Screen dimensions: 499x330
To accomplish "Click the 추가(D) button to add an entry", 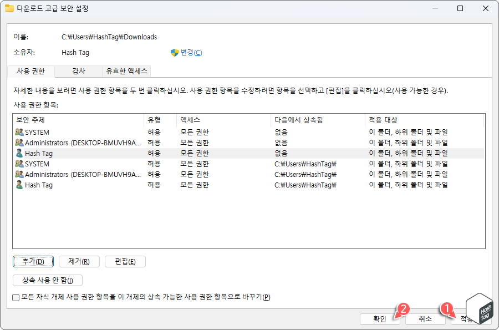I will click(33, 261).
